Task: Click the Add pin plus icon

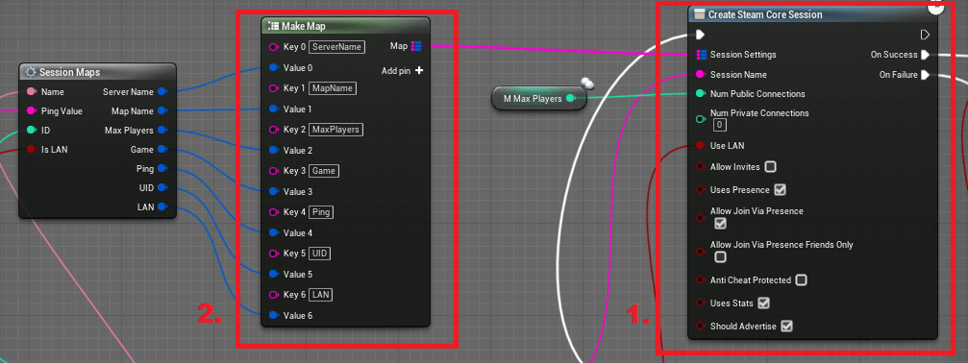Action: [420, 70]
